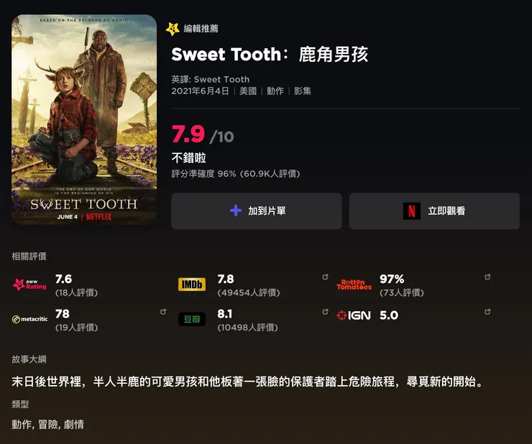Image resolution: width=532 pixels, height=444 pixels.
Task: Click the aww Rating logo
Action: coord(29,285)
